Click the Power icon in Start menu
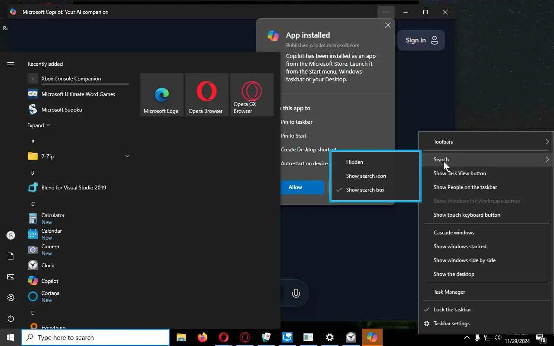Viewport: 554px width, 346px height. pyautogui.click(x=11, y=318)
